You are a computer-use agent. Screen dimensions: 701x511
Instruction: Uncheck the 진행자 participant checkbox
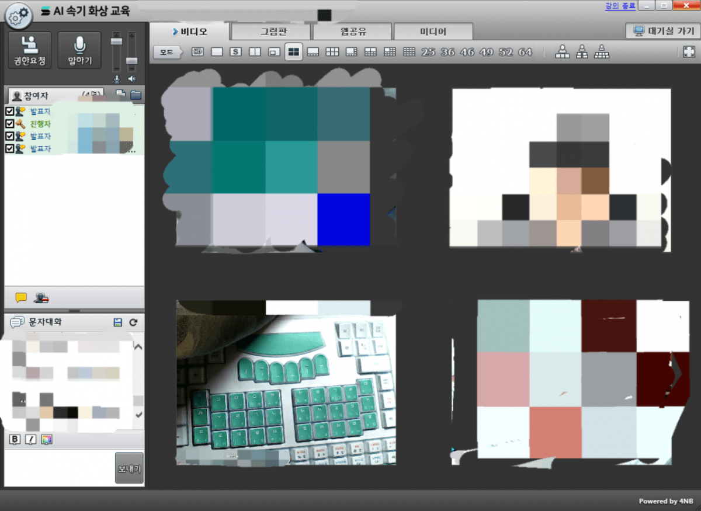tap(9, 124)
